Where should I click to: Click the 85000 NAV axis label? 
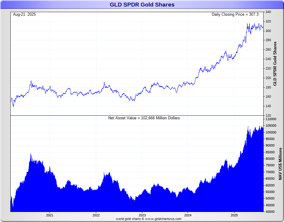point(270,152)
